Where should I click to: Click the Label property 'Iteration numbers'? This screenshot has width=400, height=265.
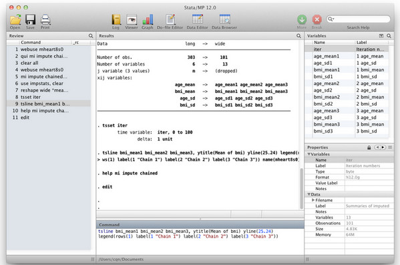coord(369,166)
